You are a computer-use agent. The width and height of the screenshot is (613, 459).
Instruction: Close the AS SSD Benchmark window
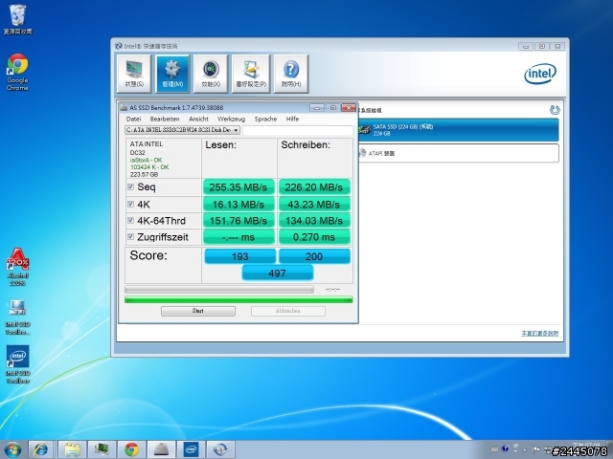(348, 108)
